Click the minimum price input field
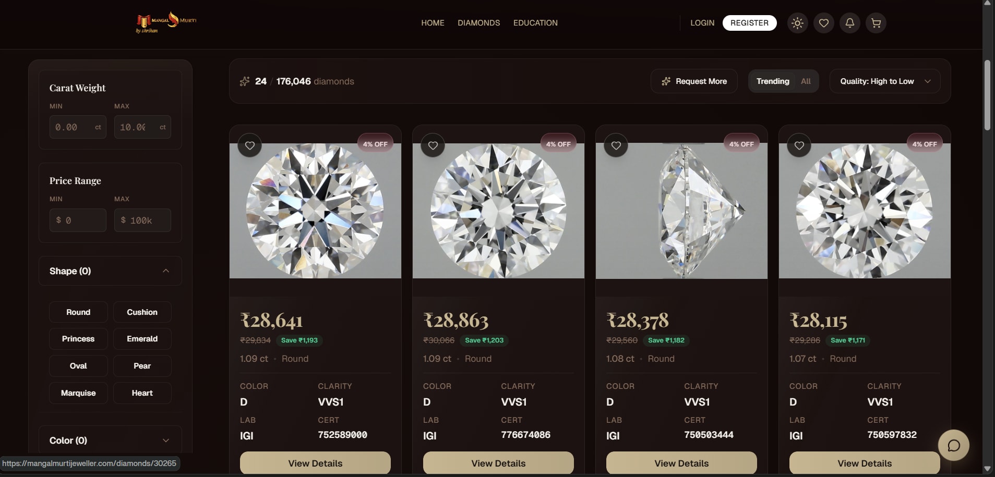The image size is (995, 477). pyautogui.click(x=78, y=220)
